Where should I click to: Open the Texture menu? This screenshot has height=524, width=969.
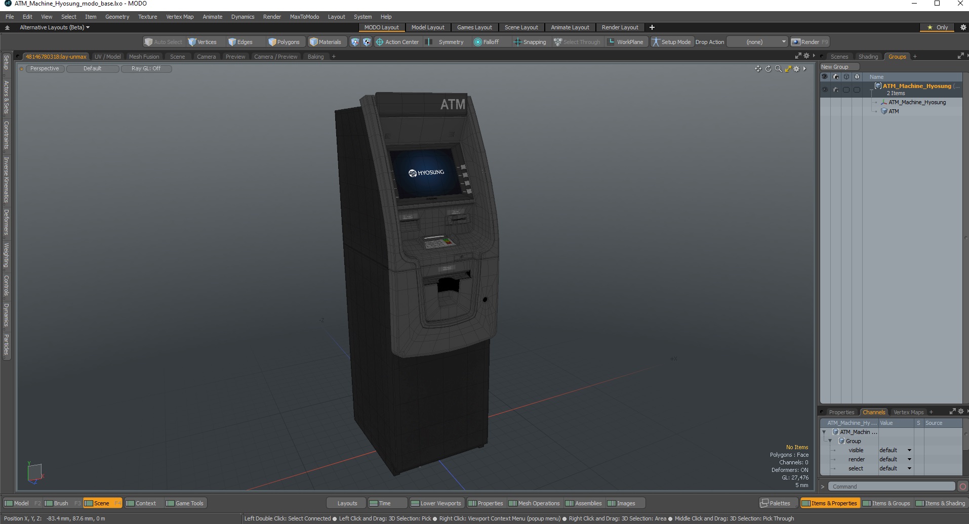coord(147,17)
